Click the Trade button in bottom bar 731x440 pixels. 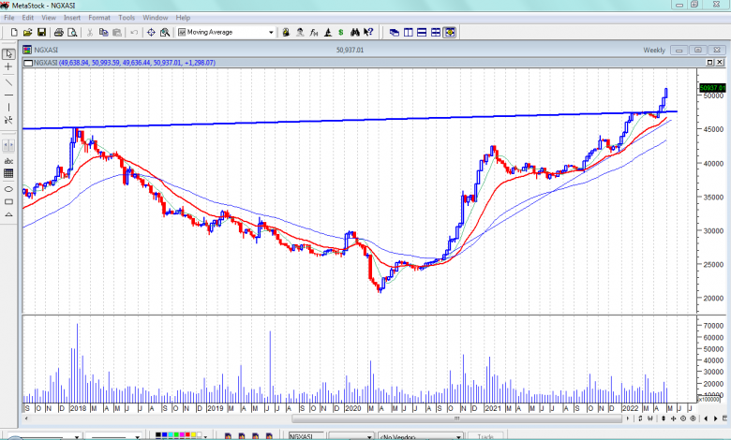click(x=485, y=436)
